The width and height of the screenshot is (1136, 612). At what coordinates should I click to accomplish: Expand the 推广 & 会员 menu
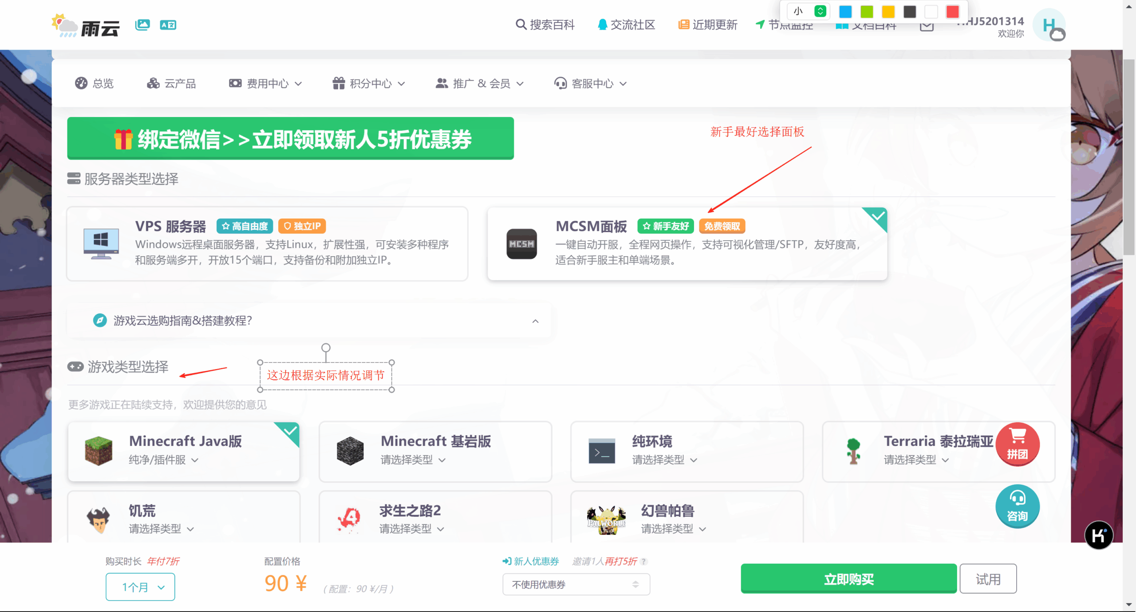tap(480, 83)
